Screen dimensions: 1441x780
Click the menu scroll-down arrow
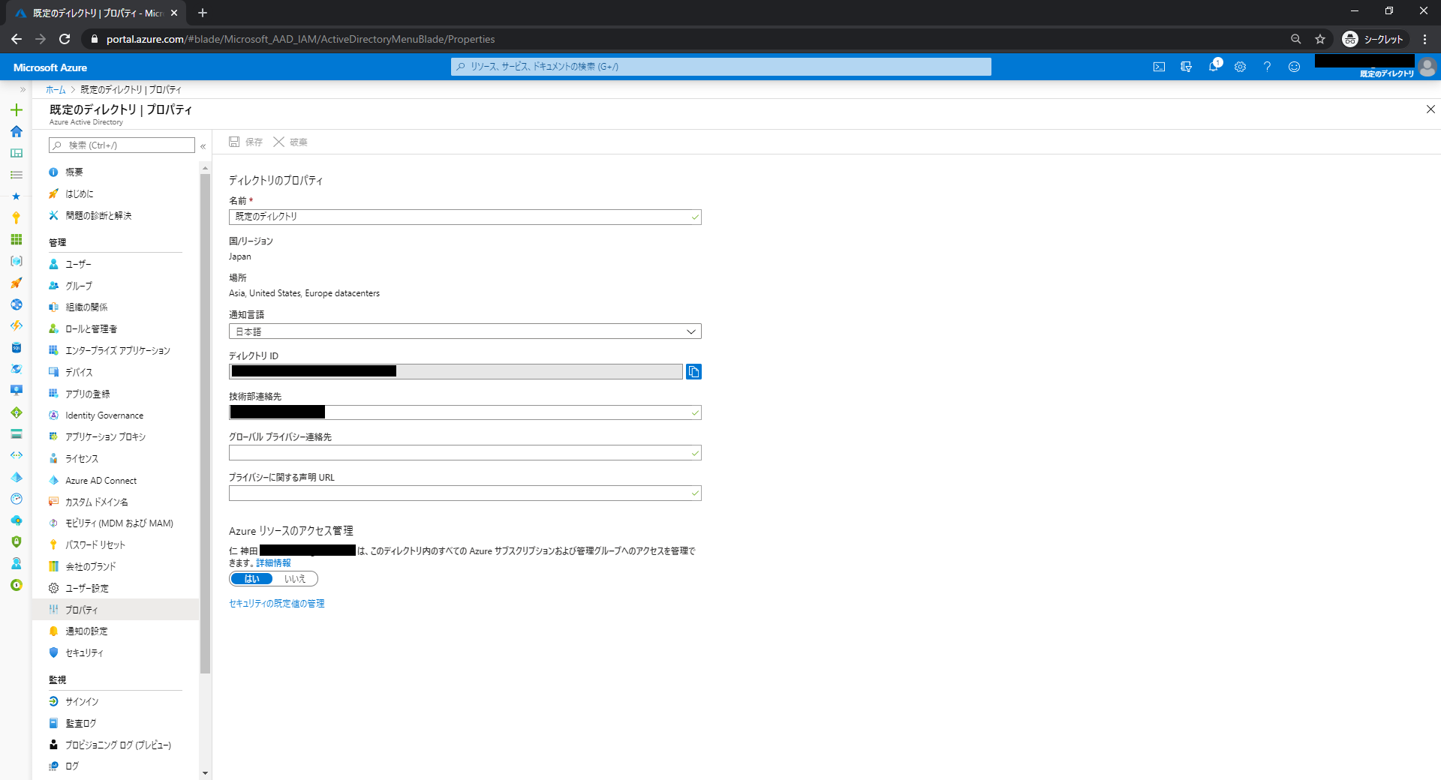[205, 773]
